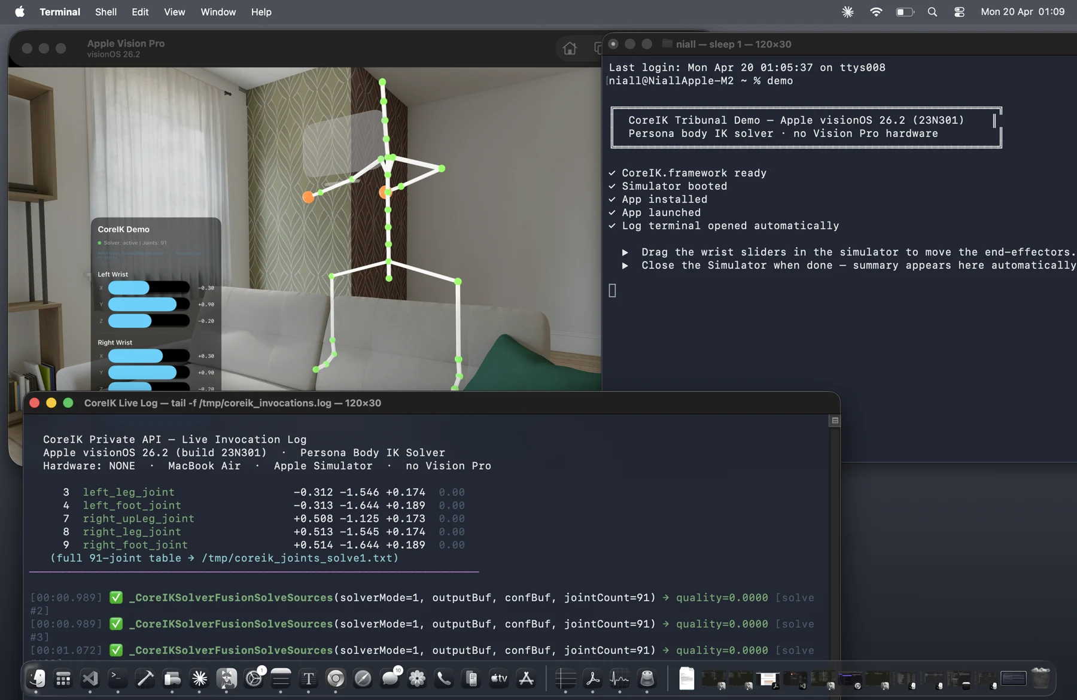Click 'Solver: active | Joints: 91' status text
The height and width of the screenshot is (700, 1077).
pos(135,243)
